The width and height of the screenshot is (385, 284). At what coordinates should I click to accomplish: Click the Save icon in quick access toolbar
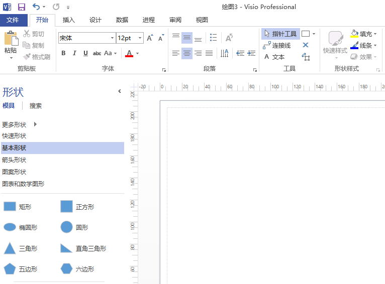(x=22, y=7)
